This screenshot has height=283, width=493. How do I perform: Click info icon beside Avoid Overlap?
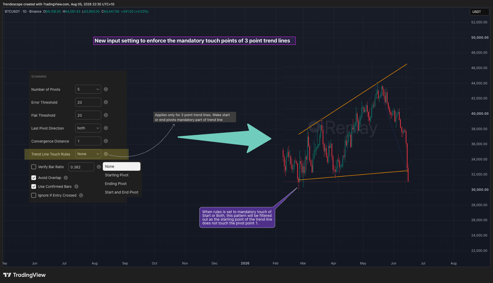[66, 178]
